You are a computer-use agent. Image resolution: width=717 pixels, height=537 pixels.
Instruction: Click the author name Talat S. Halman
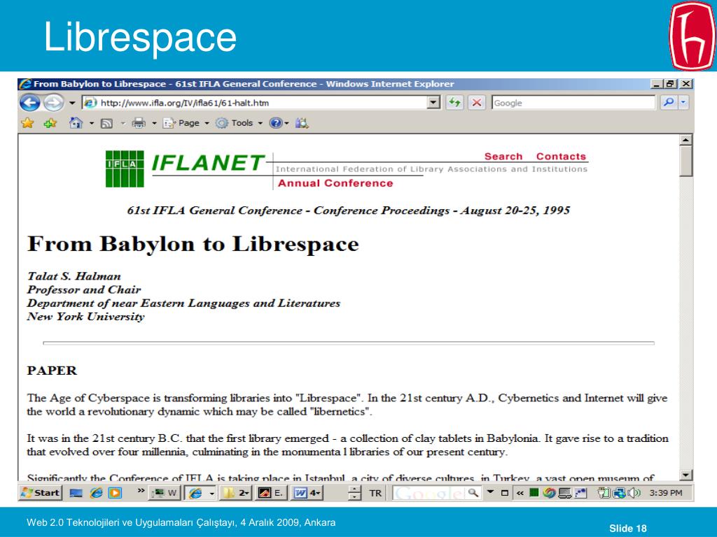pos(74,276)
